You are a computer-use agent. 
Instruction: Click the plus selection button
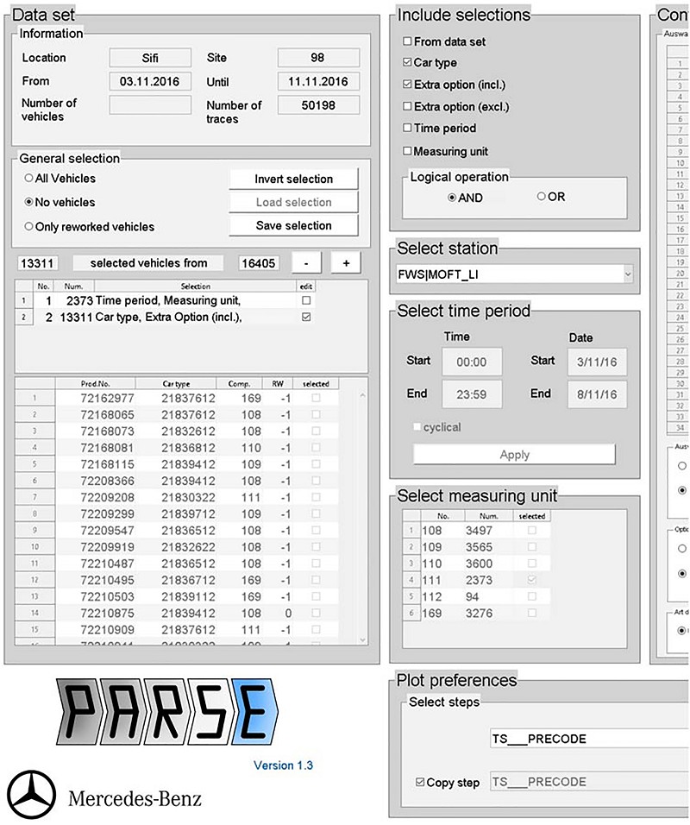pos(346,263)
